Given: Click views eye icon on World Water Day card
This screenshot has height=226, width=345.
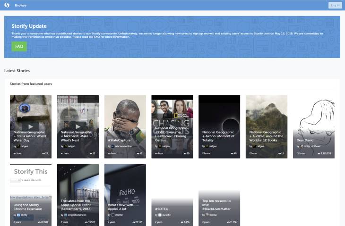Looking at the screenshot, I should click(x=43, y=153).
